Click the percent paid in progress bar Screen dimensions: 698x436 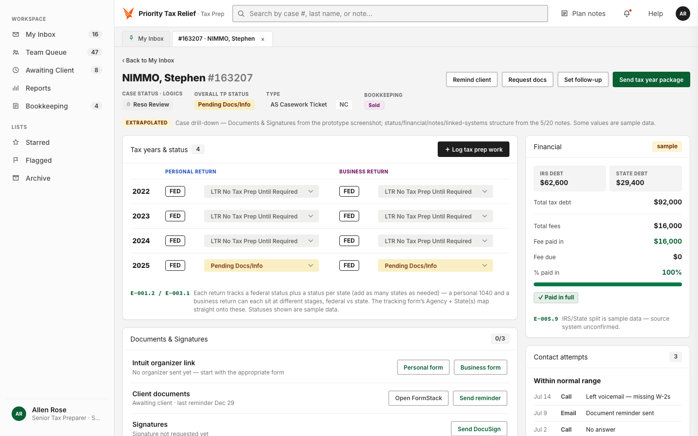coord(607,284)
